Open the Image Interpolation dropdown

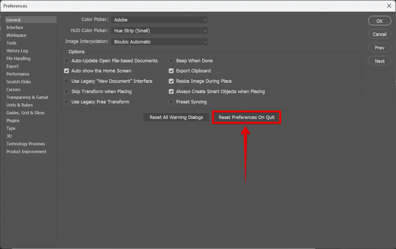pos(159,42)
